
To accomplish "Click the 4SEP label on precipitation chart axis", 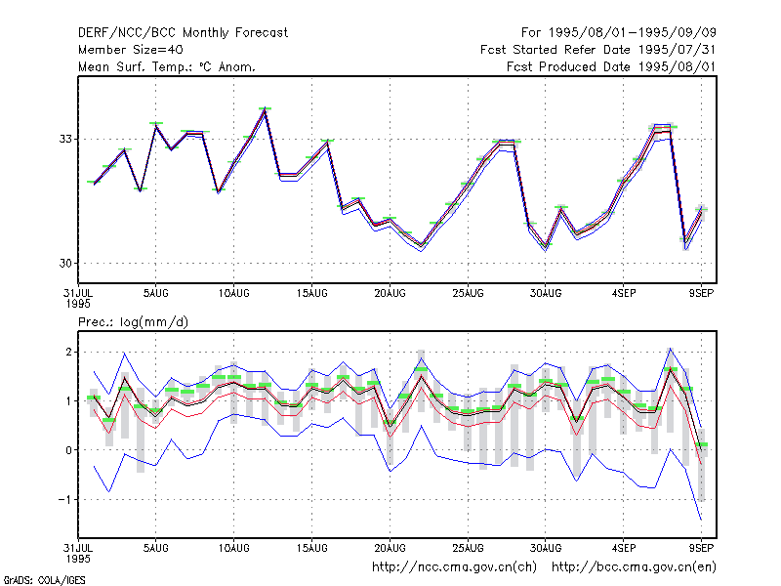I will tap(624, 548).
